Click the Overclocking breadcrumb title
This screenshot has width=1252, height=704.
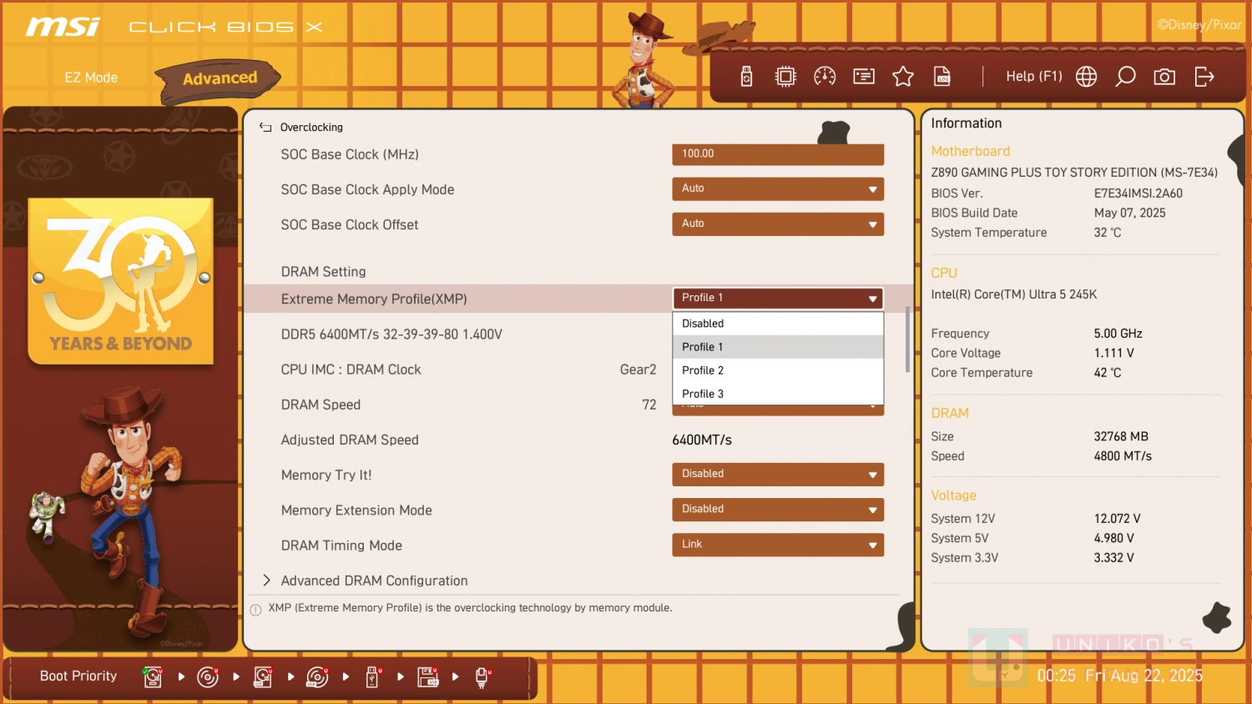click(x=311, y=128)
